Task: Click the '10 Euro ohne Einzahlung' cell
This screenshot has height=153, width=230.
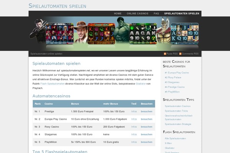Action: tap(85, 119)
